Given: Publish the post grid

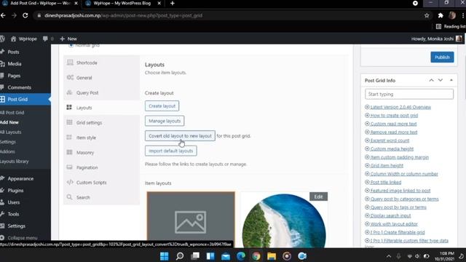Looking at the screenshot, I should point(442,57).
